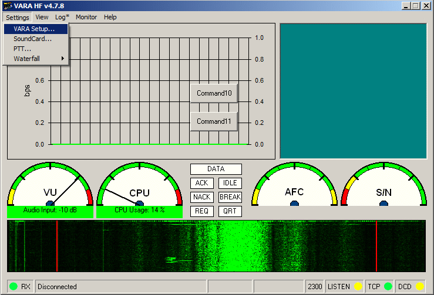Click the yellow DCD status light
This screenshot has height=295, width=434.
pos(419,287)
